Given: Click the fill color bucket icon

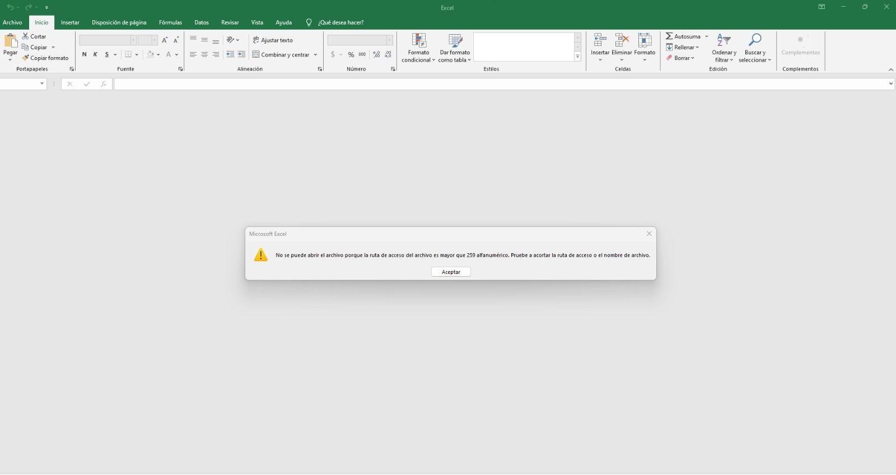Looking at the screenshot, I should (x=150, y=54).
